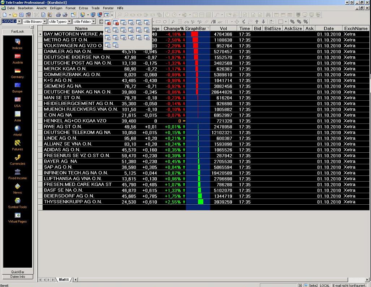Switch to virtual page 2 icon
This screenshot has height=287, width=371.
coord(116,23)
